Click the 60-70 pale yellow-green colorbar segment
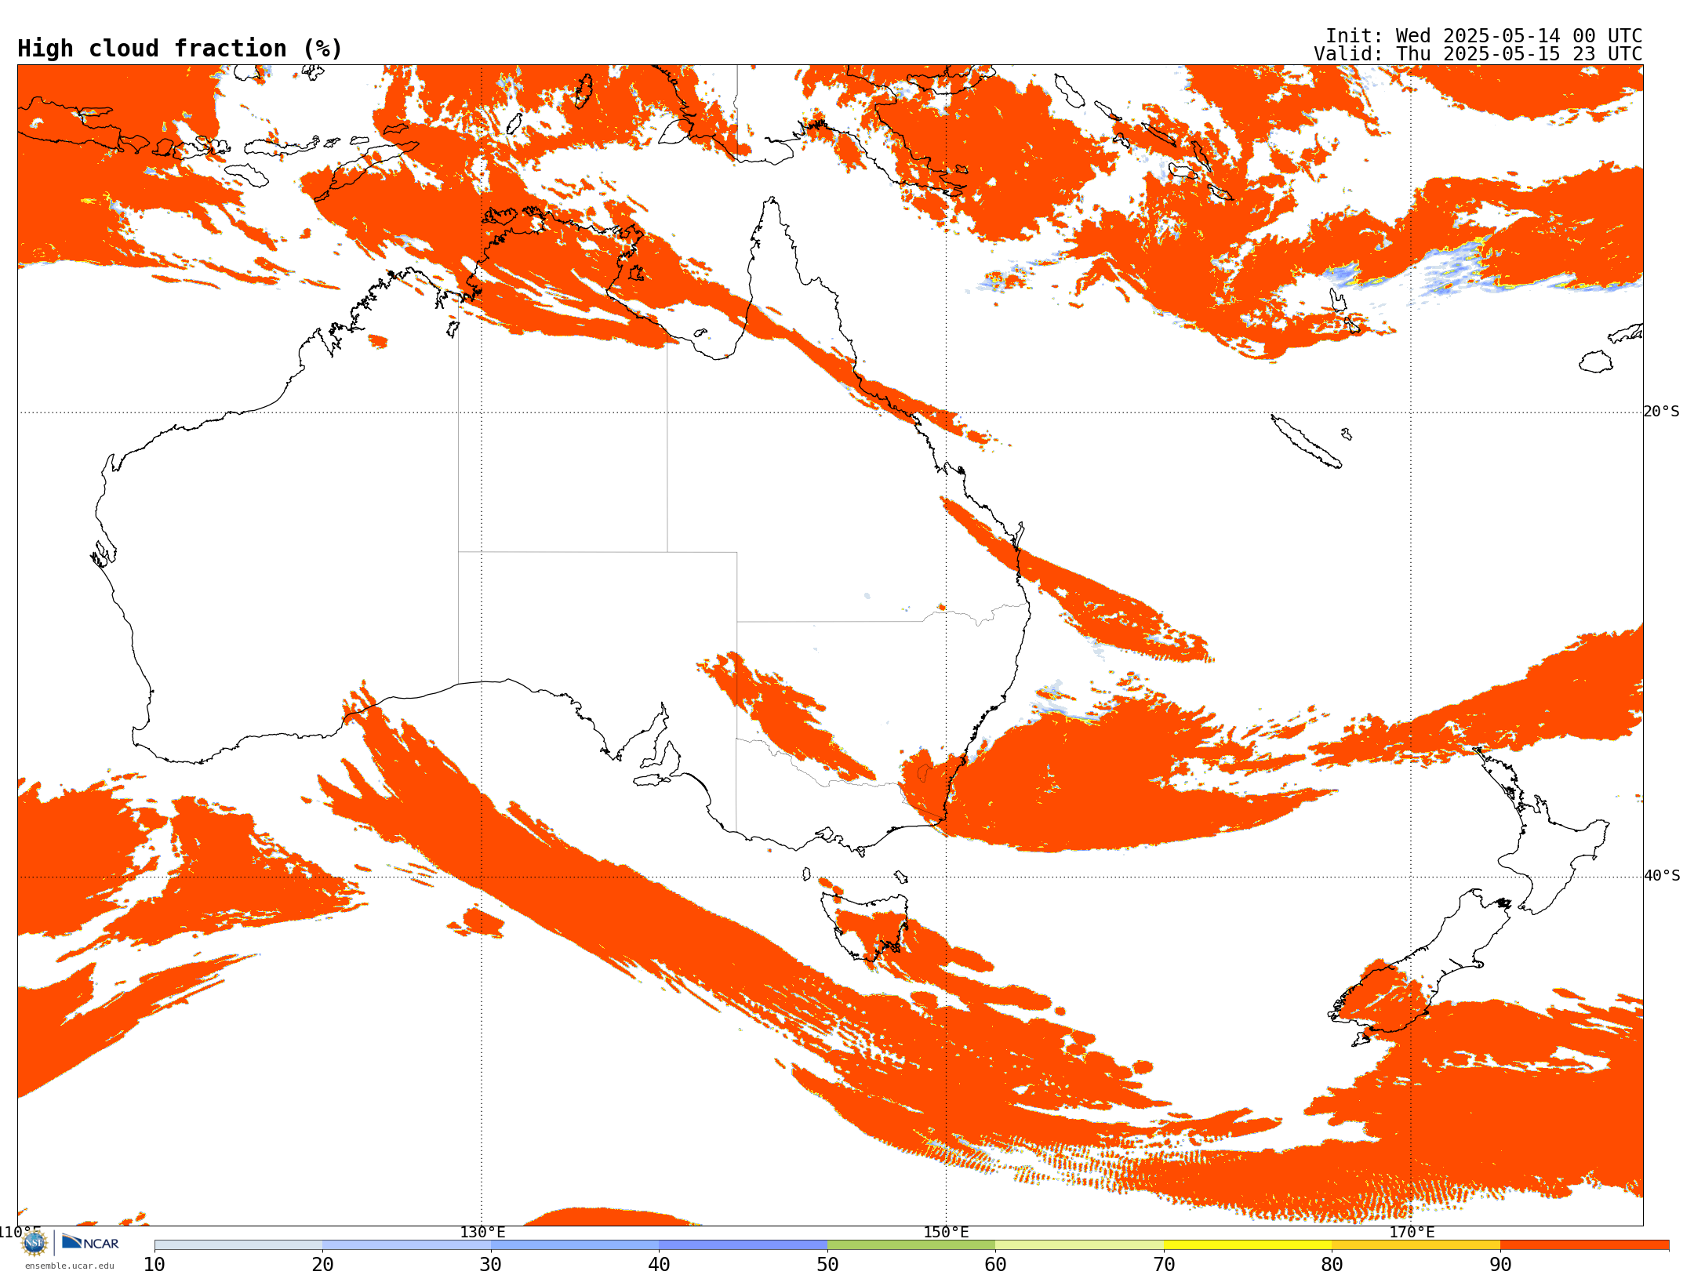 (x=1080, y=1245)
